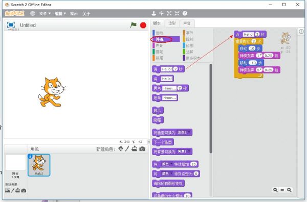Collapse stage with small arrow divider

pos(149,142)
